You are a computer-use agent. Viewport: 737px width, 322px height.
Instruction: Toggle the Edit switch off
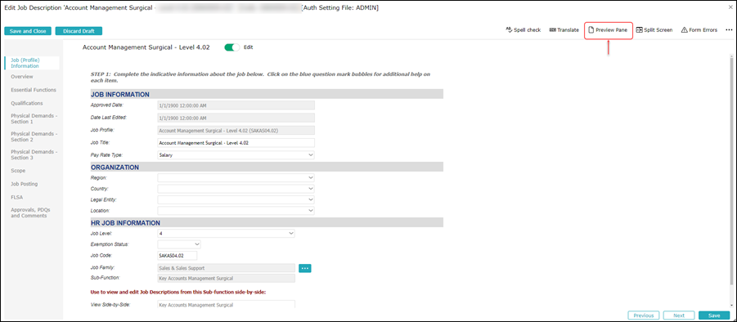[x=232, y=47]
